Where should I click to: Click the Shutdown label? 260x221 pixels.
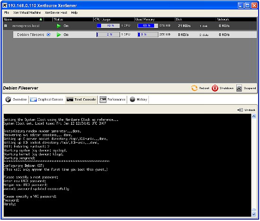pyautogui.click(x=226, y=88)
